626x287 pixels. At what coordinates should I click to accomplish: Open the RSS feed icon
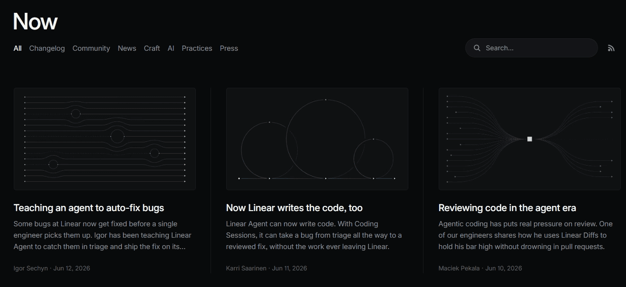click(611, 48)
